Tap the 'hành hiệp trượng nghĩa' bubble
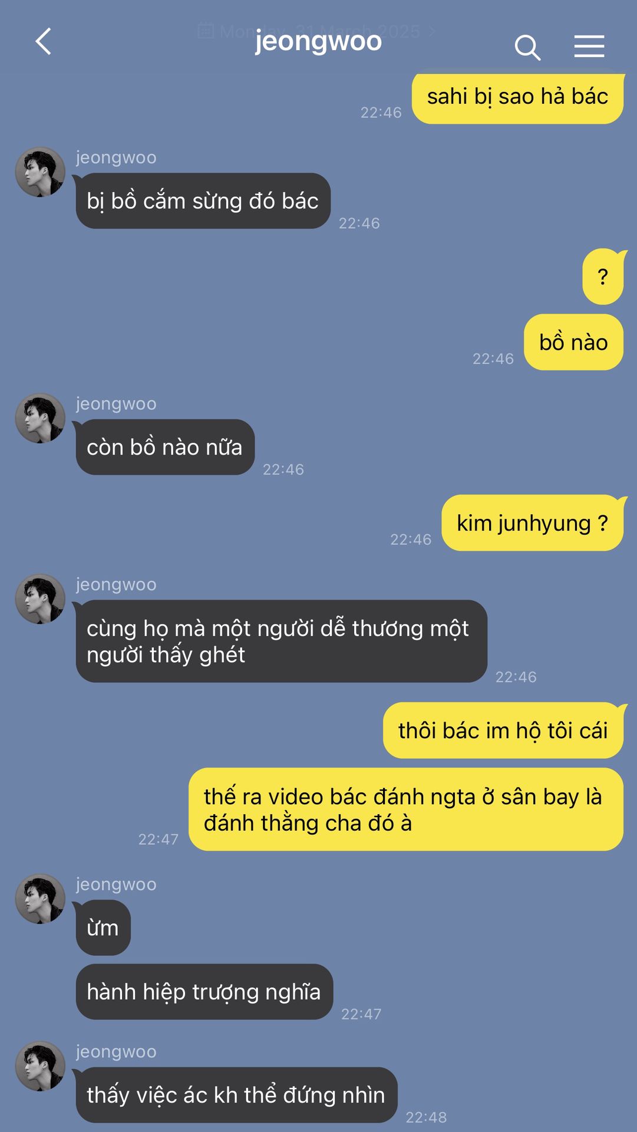Screen dimensions: 637x1132 click(x=204, y=992)
